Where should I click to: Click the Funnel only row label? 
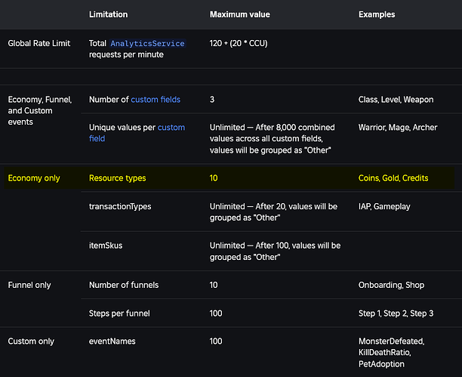click(29, 285)
